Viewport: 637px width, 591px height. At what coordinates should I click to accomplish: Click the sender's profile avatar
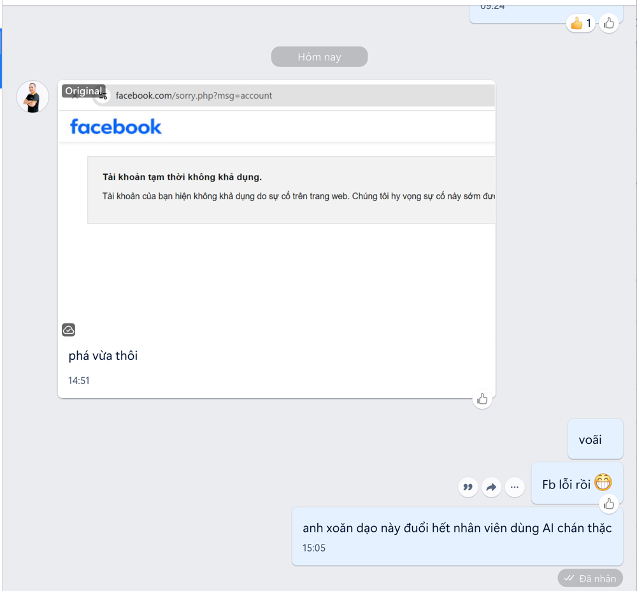32,97
